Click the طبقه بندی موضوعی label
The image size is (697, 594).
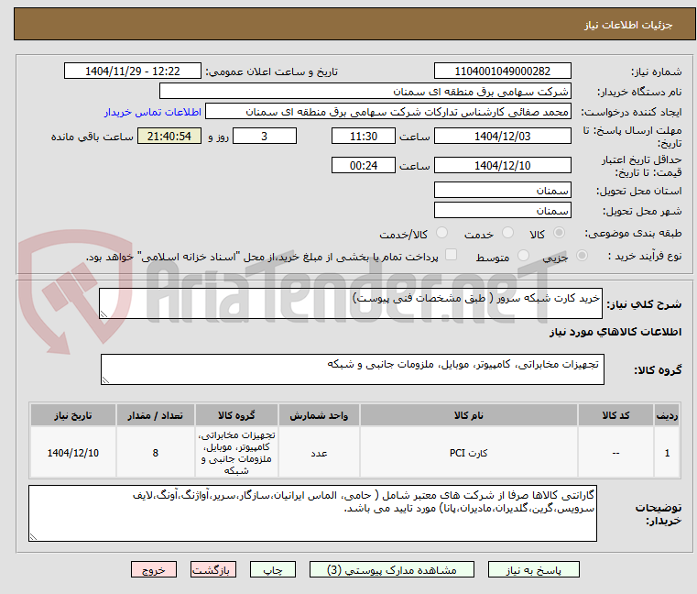633,233
